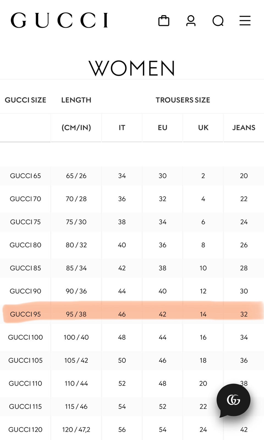Open the hamburger menu
Screen dimensions: 264x440
coord(245,21)
